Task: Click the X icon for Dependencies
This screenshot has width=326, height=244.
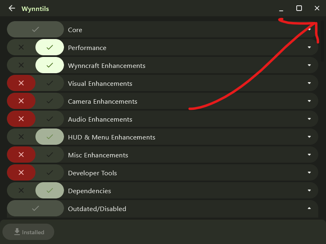Action: point(21,191)
